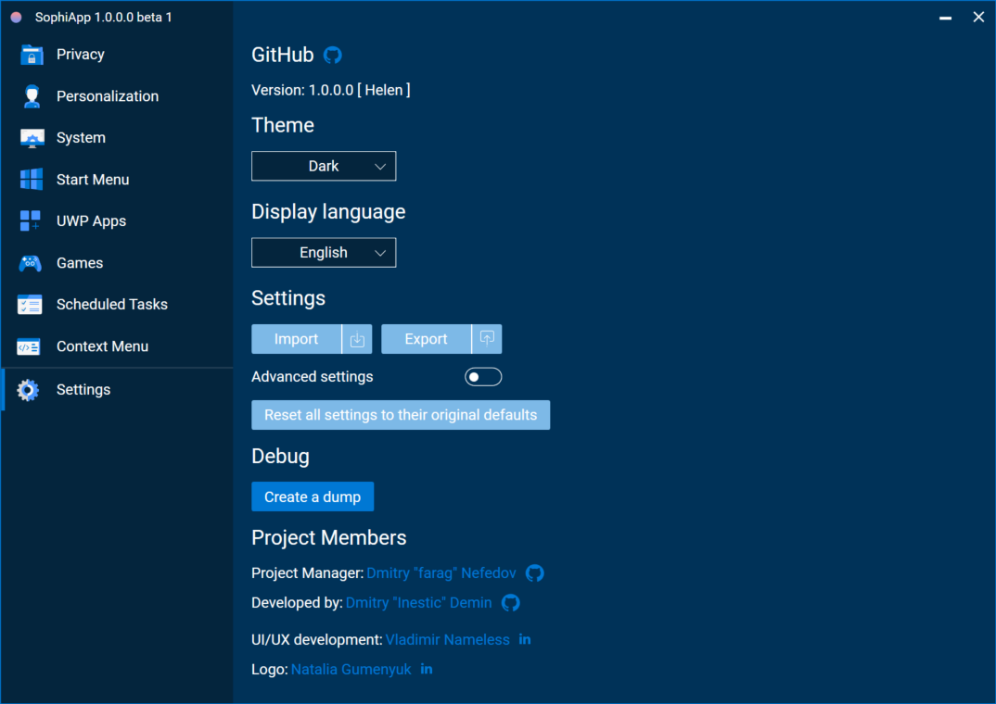Go to the Privacy section
This screenshot has width=996, height=704.
tap(117, 55)
